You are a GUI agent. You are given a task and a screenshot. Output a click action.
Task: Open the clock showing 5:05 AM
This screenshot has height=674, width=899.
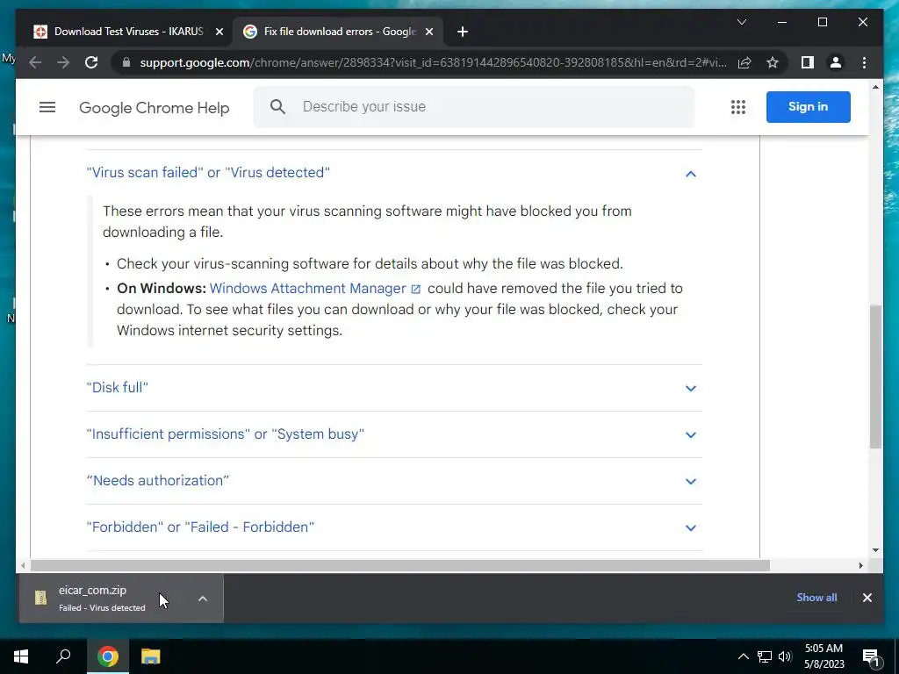point(823,656)
